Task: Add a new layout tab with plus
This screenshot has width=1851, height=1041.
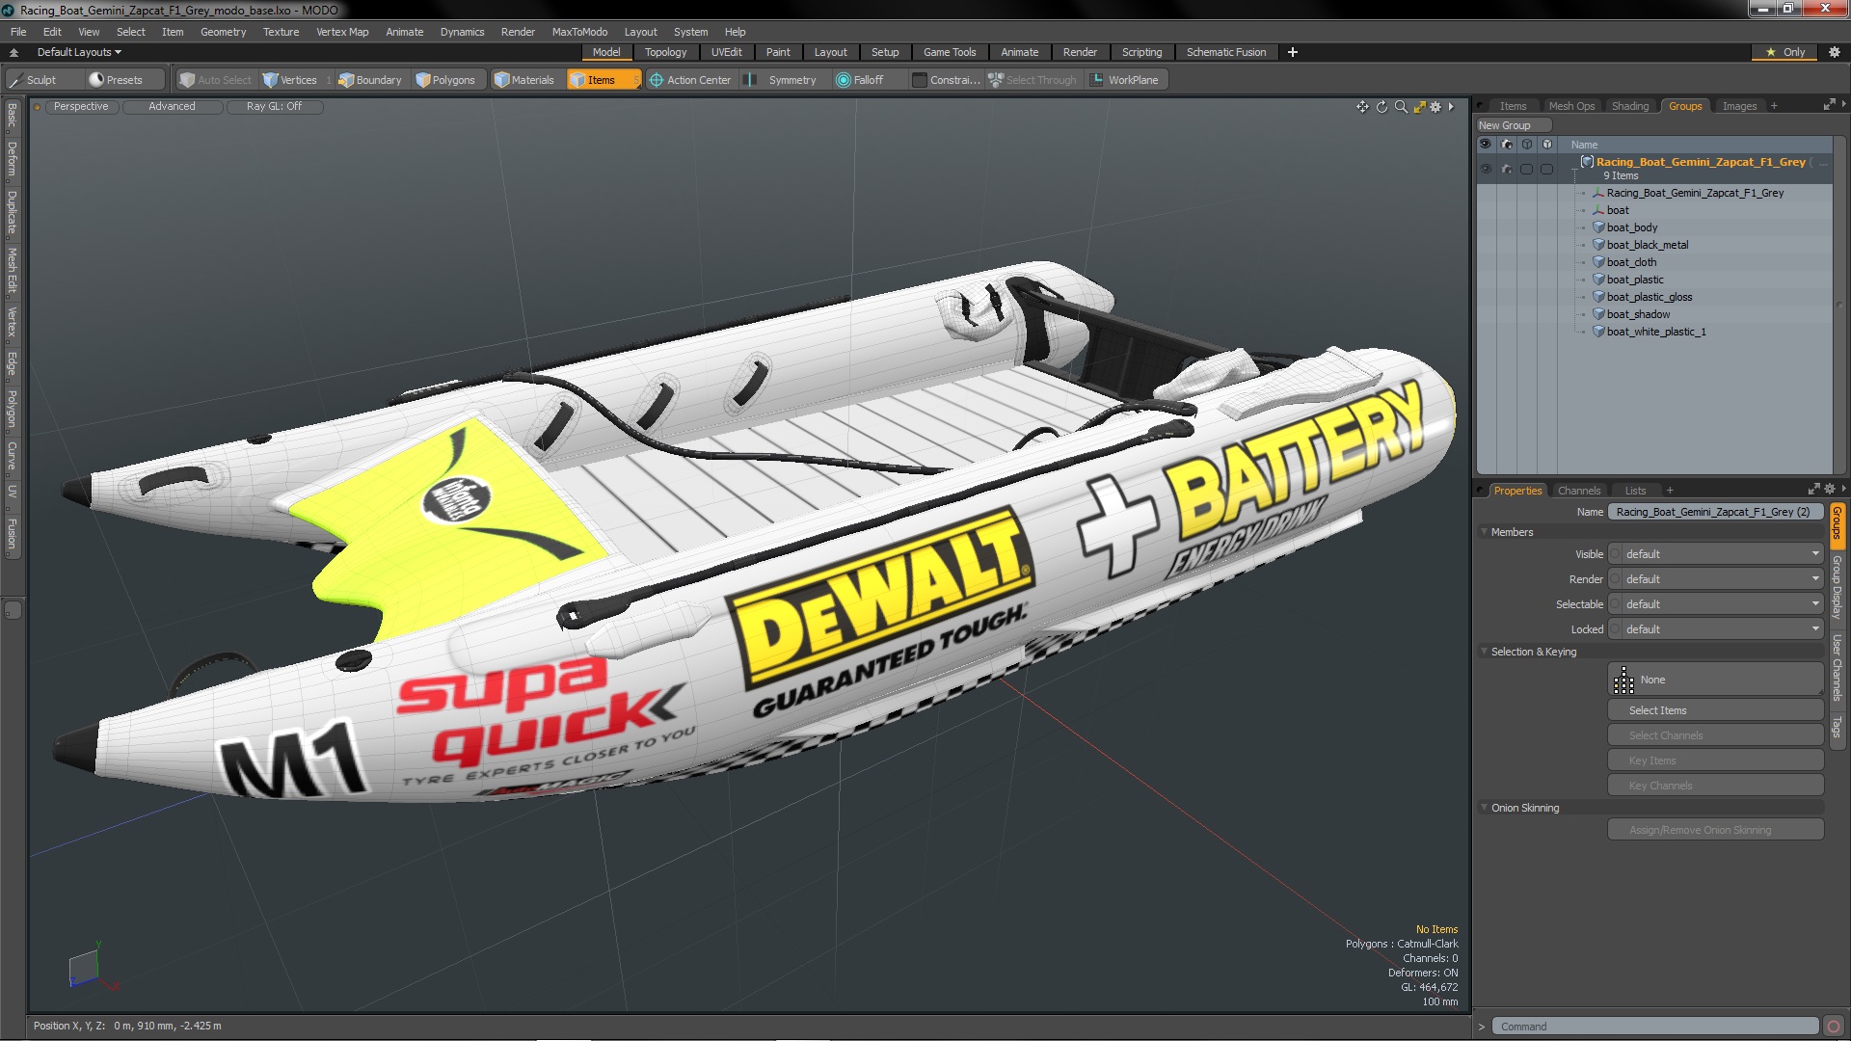Action: tap(1293, 52)
